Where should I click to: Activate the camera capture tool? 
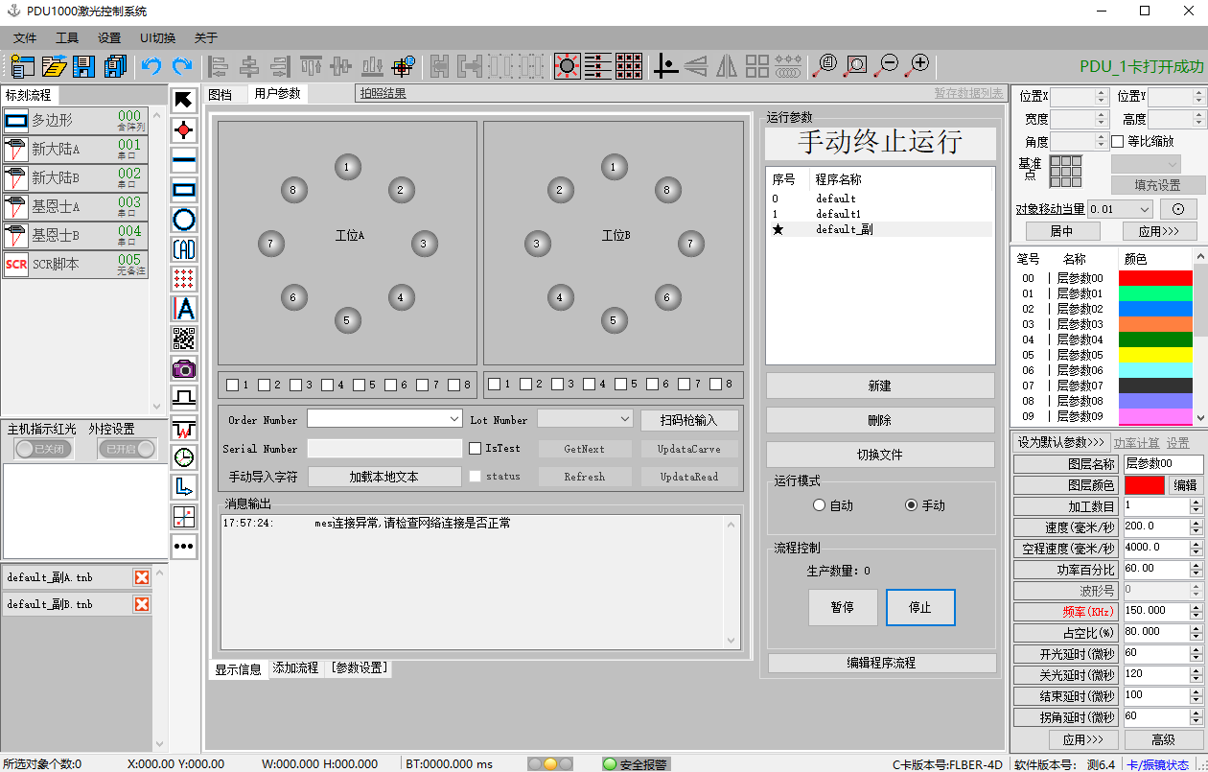click(184, 368)
